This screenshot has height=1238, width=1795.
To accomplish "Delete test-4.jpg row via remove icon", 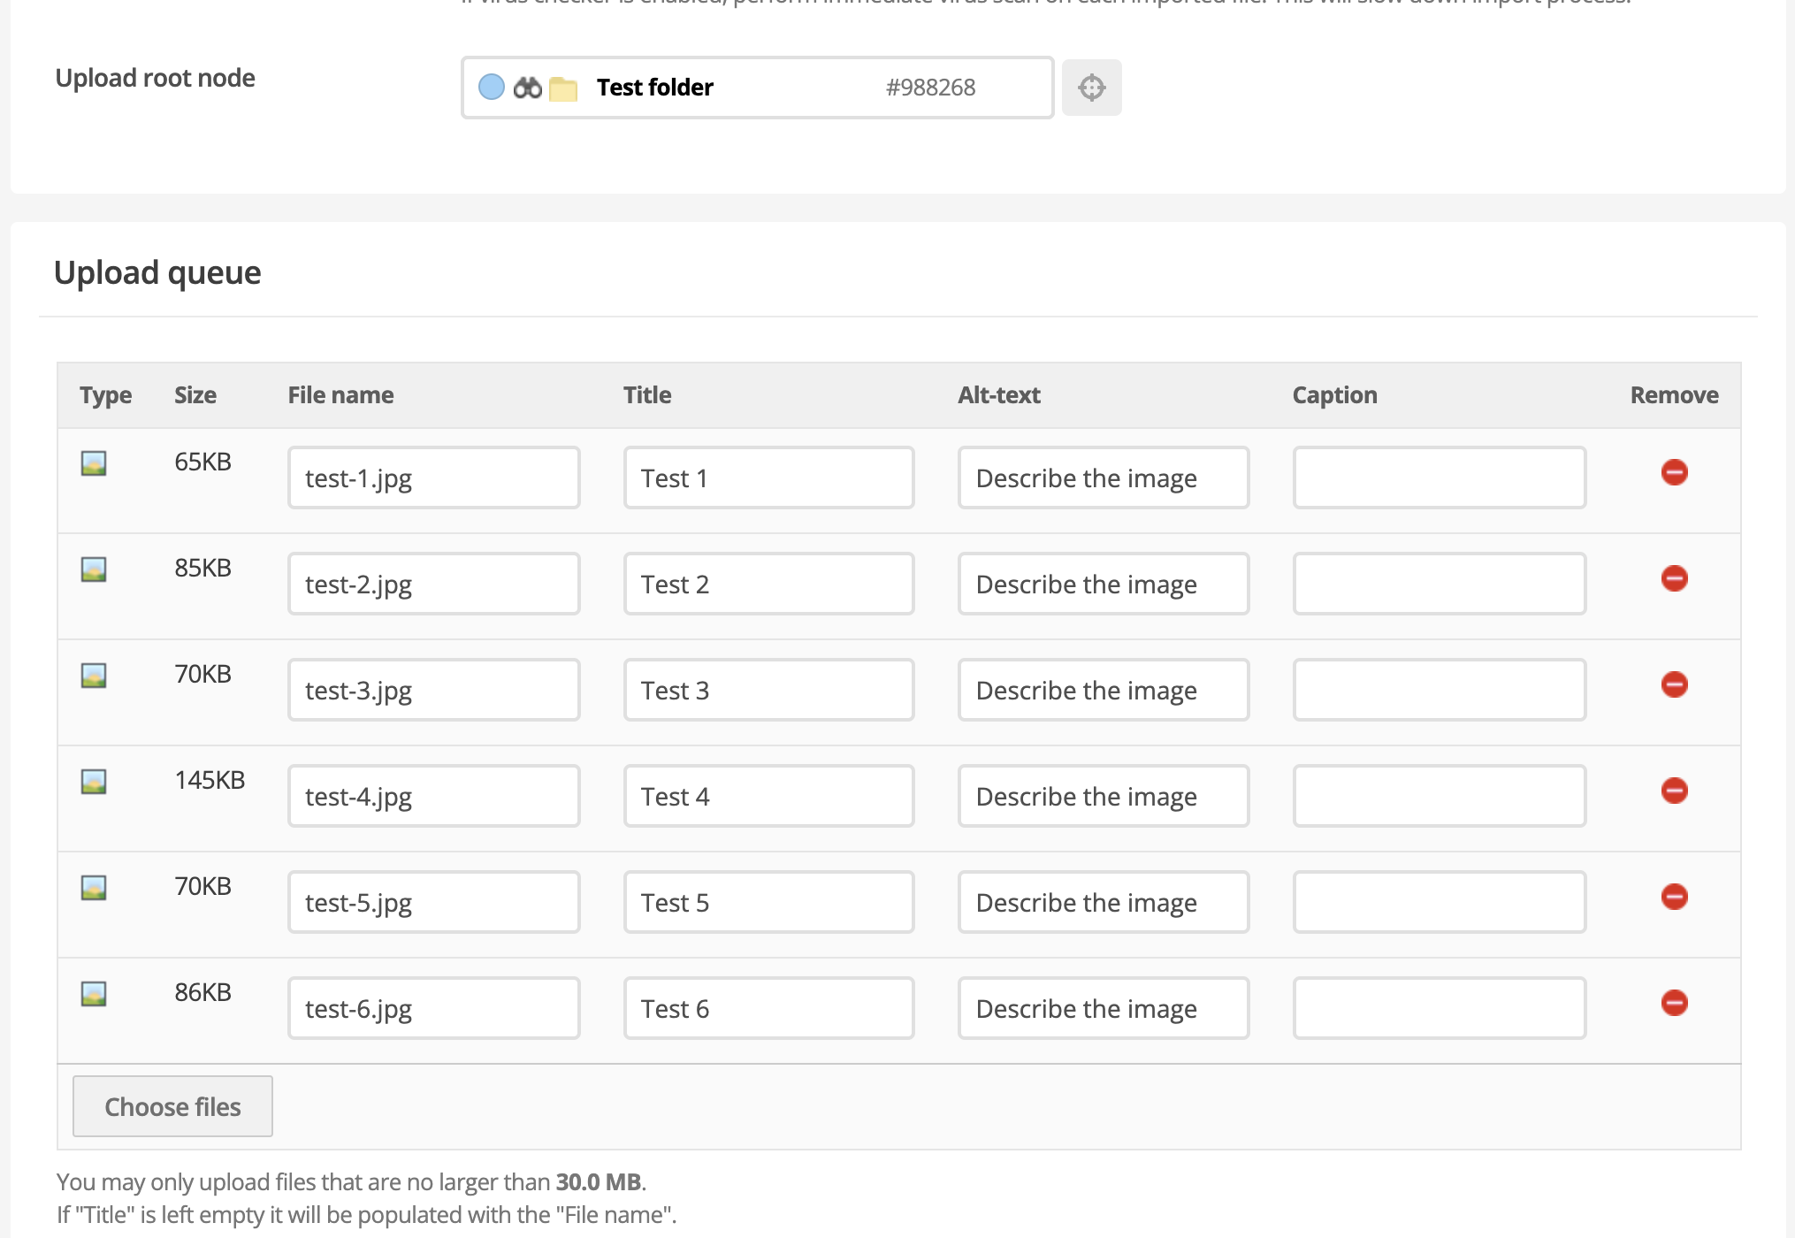I will point(1674,791).
